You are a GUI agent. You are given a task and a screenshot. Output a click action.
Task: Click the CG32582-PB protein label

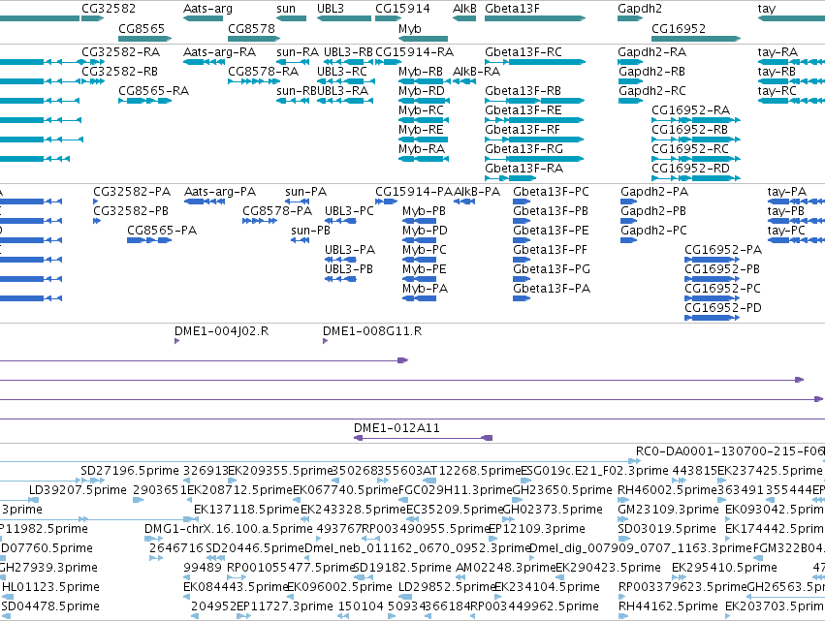tap(131, 211)
